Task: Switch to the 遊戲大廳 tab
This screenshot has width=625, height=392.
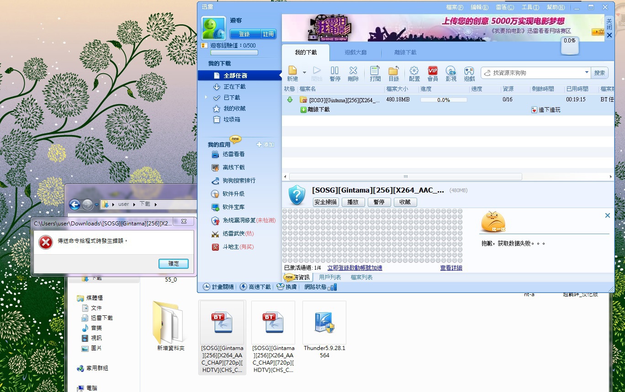Action: click(355, 52)
